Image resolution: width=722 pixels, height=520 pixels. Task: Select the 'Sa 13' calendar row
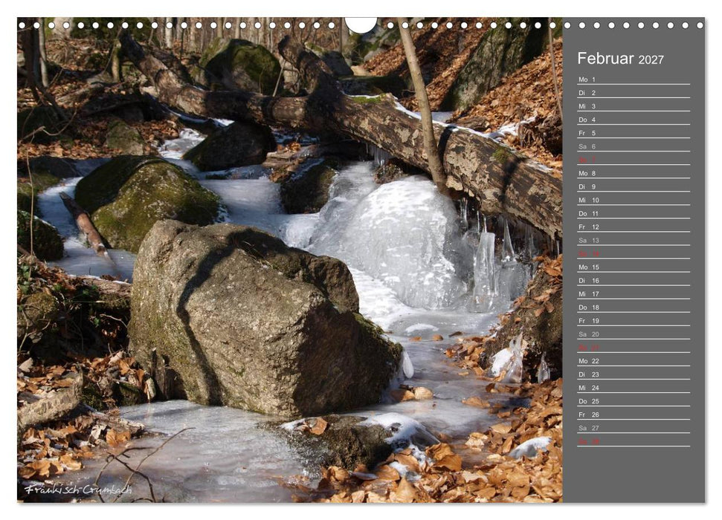pyautogui.click(x=634, y=240)
